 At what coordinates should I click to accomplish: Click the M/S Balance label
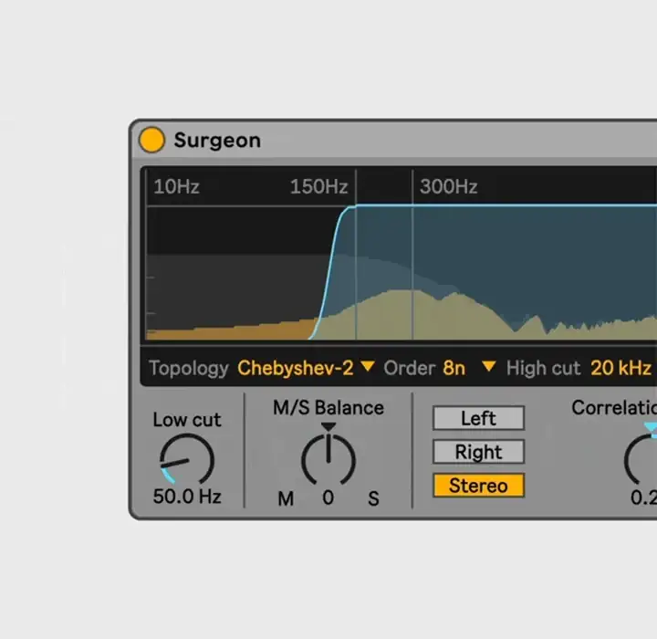(328, 408)
